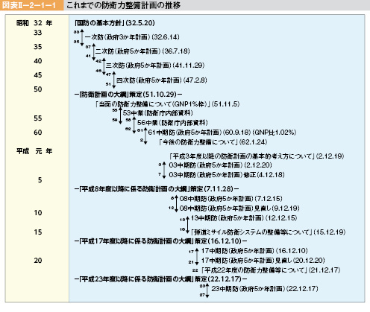This screenshot has width=370, height=312.
Task: Click the 昭和 32 年 year label
Action: (x=34, y=23)
